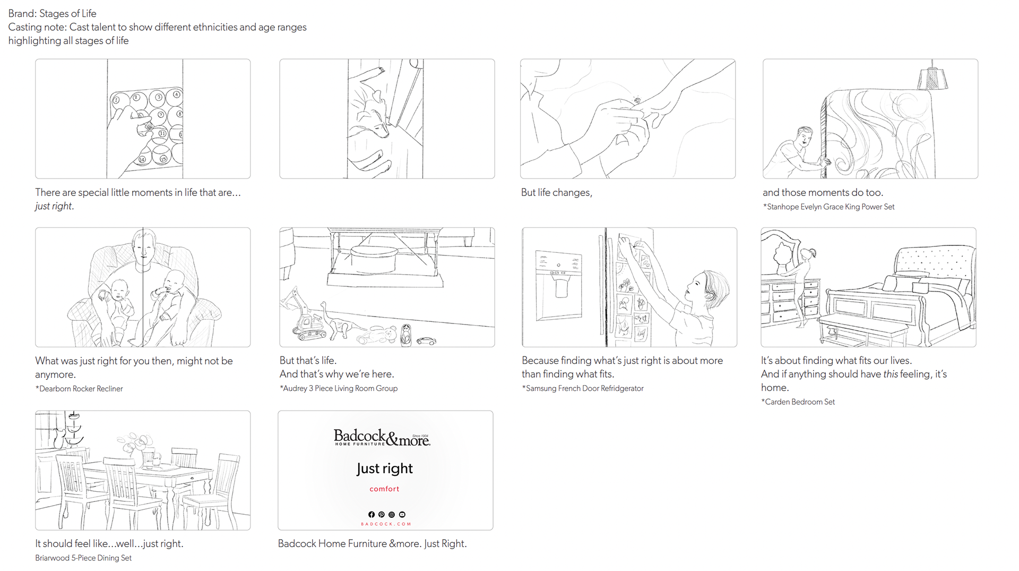Select the woman at refrigerator frame
Viewport: 1019px width, 571px height.
629,287
